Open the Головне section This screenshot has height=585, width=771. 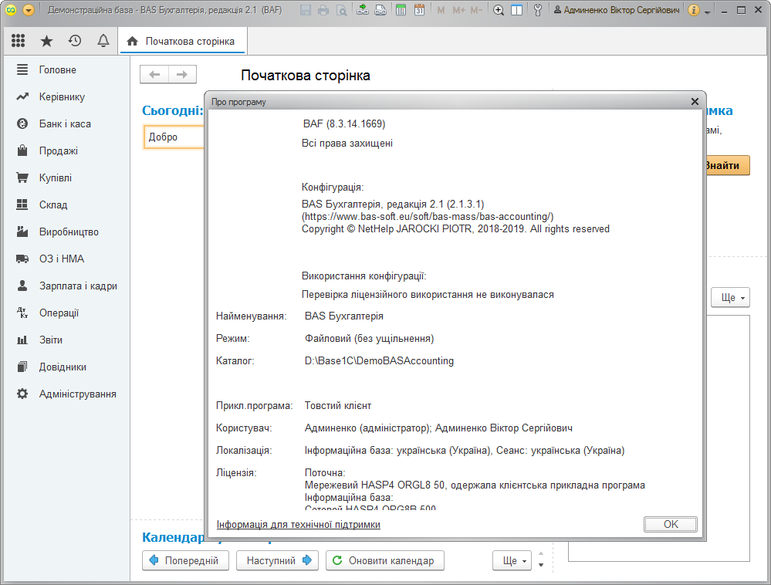(x=58, y=69)
